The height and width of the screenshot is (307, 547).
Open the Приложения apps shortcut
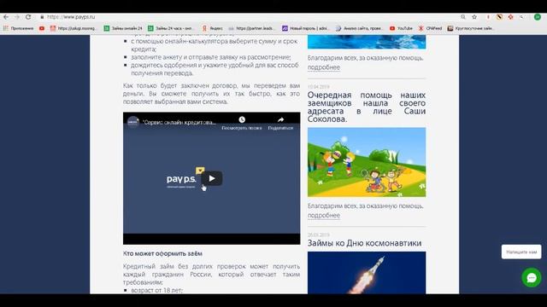[x=19, y=28]
